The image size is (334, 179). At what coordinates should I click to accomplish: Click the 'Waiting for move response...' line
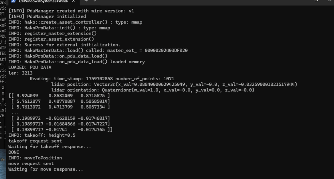pos(46,169)
